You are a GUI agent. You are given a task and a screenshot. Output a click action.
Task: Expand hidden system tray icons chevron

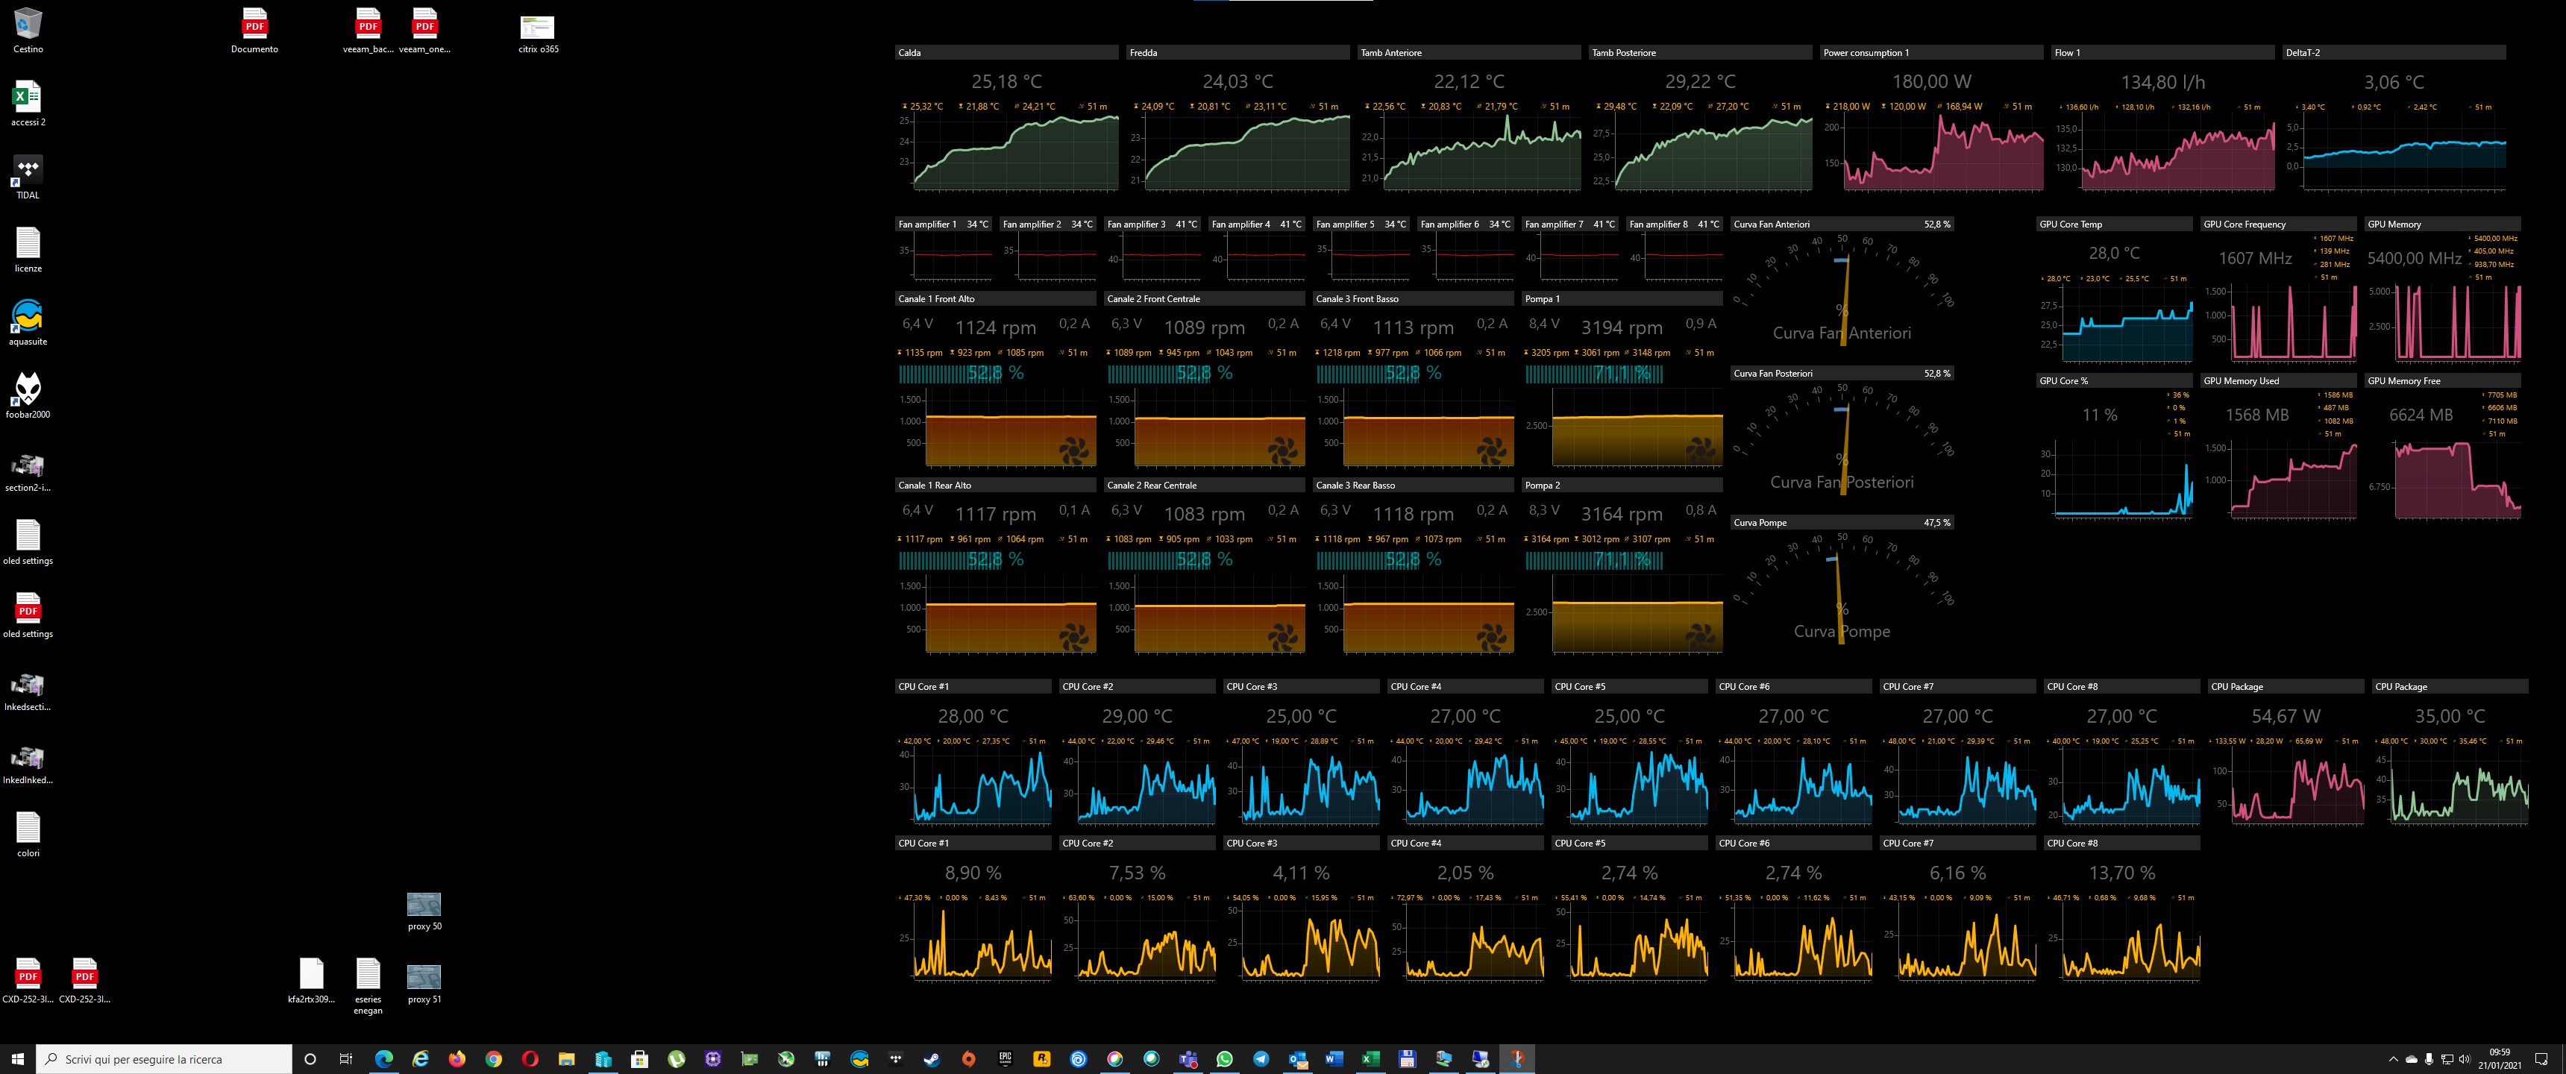2394,1059
